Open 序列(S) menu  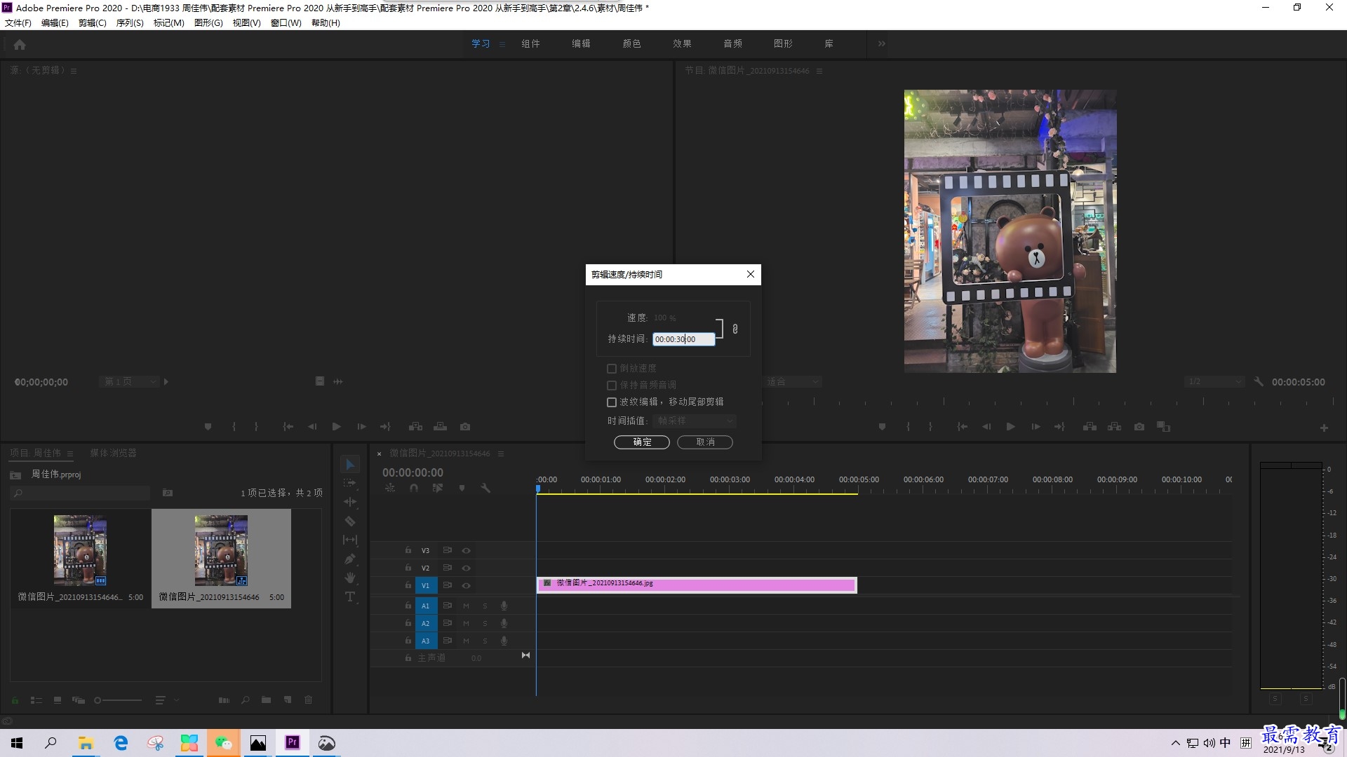click(130, 22)
